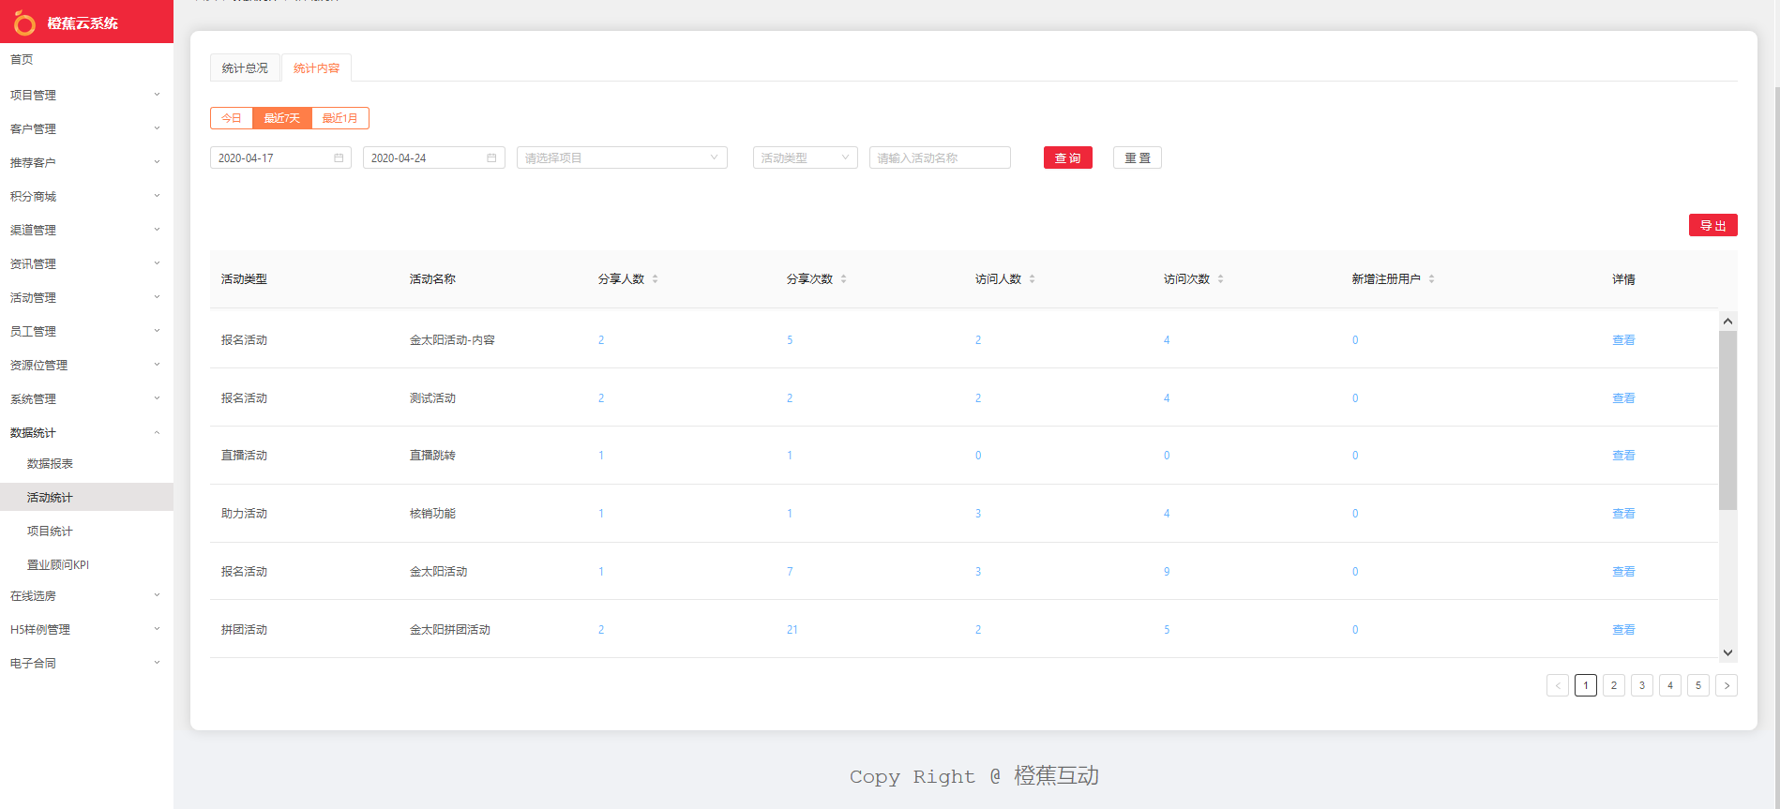
Task: View details of 直播跳转 row
Action: tap(1623, 455)
